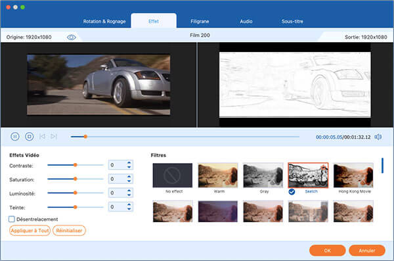Mute audio with the speaker icon
Screen dimensions: 394x261
coord(378,137)
